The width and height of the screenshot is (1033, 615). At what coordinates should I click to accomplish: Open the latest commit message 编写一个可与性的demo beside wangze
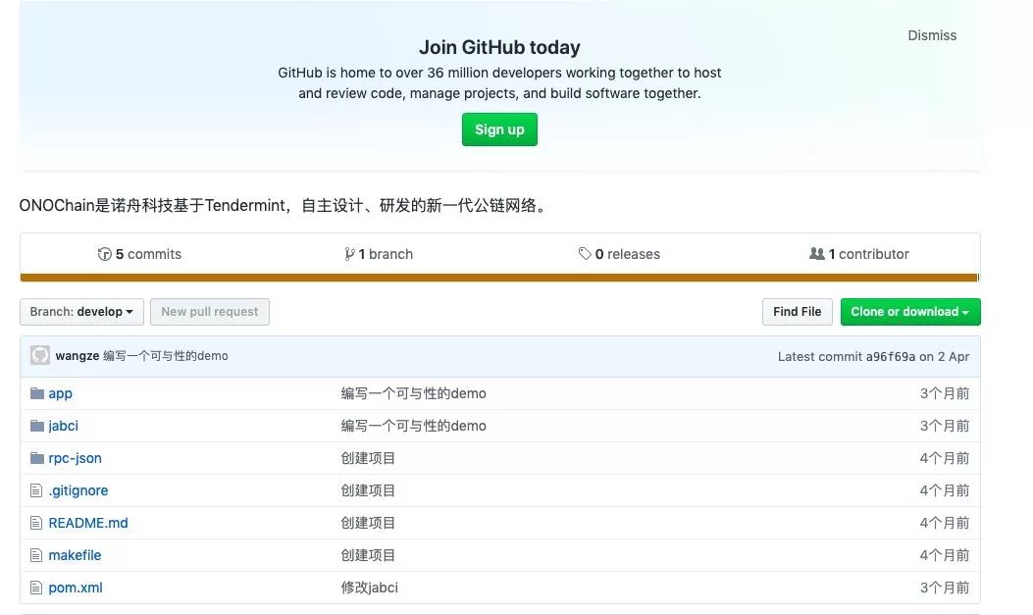tap(166, 356)
